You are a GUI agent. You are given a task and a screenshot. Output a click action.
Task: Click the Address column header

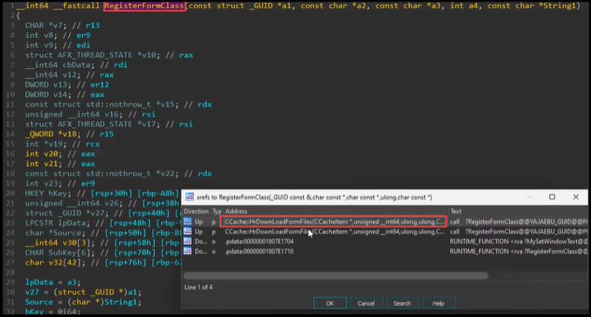pyautogui.click(x=236, y=211)
